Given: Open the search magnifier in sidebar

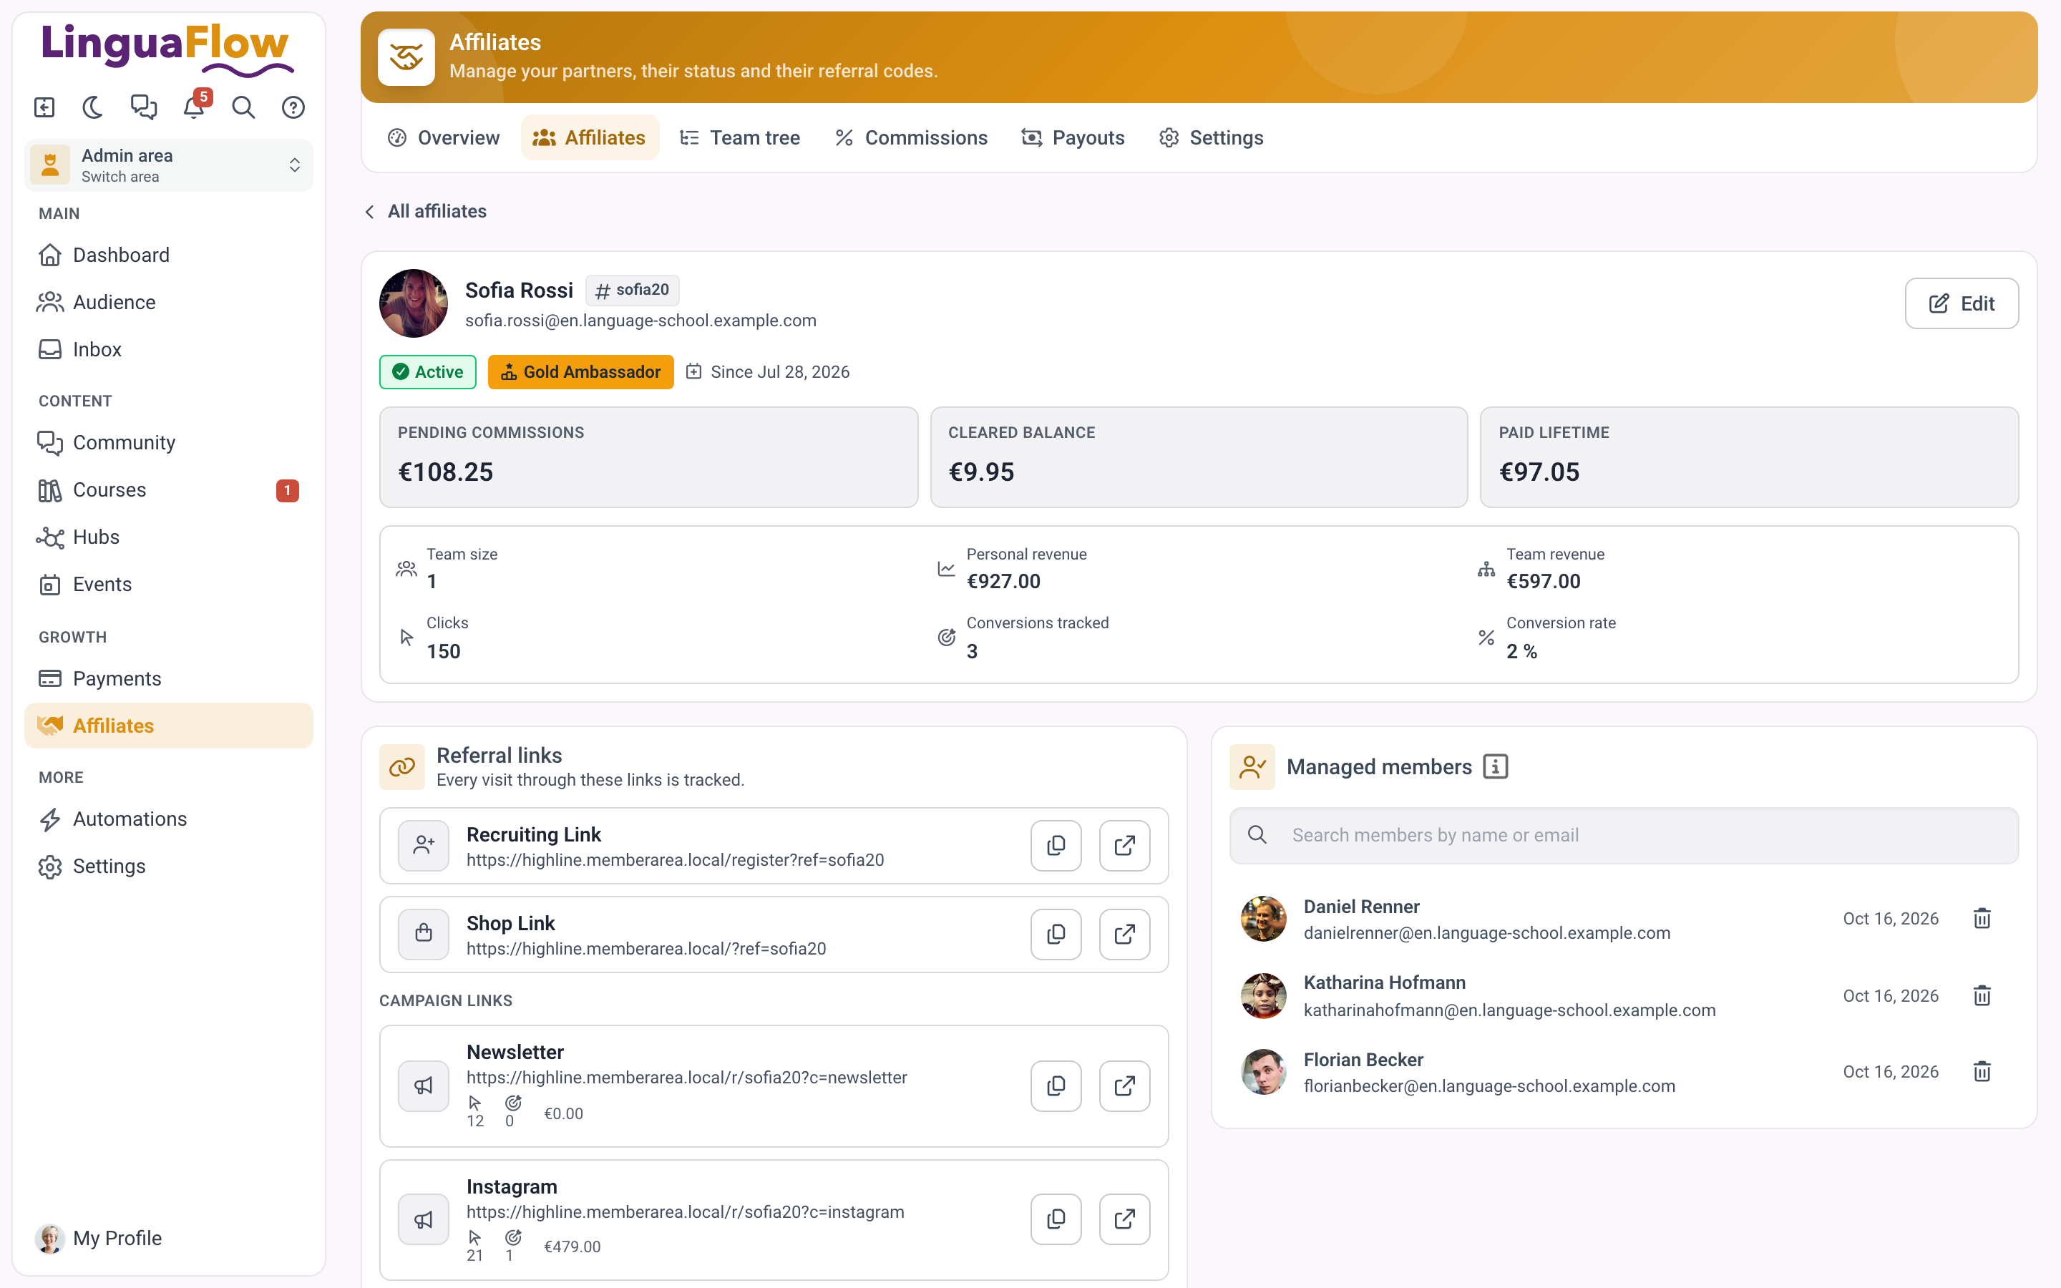Looking at the screenshot, I should pyautogui.click(x=243, y=107).
